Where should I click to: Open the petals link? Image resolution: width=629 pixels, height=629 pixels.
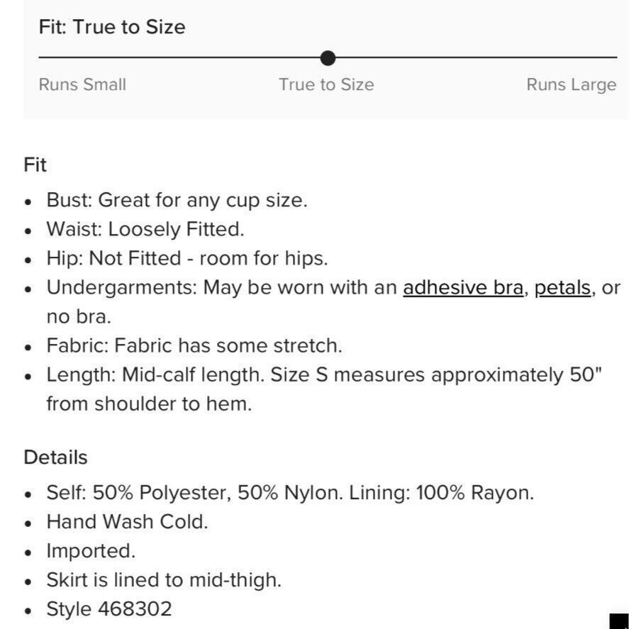coord(562,289)
